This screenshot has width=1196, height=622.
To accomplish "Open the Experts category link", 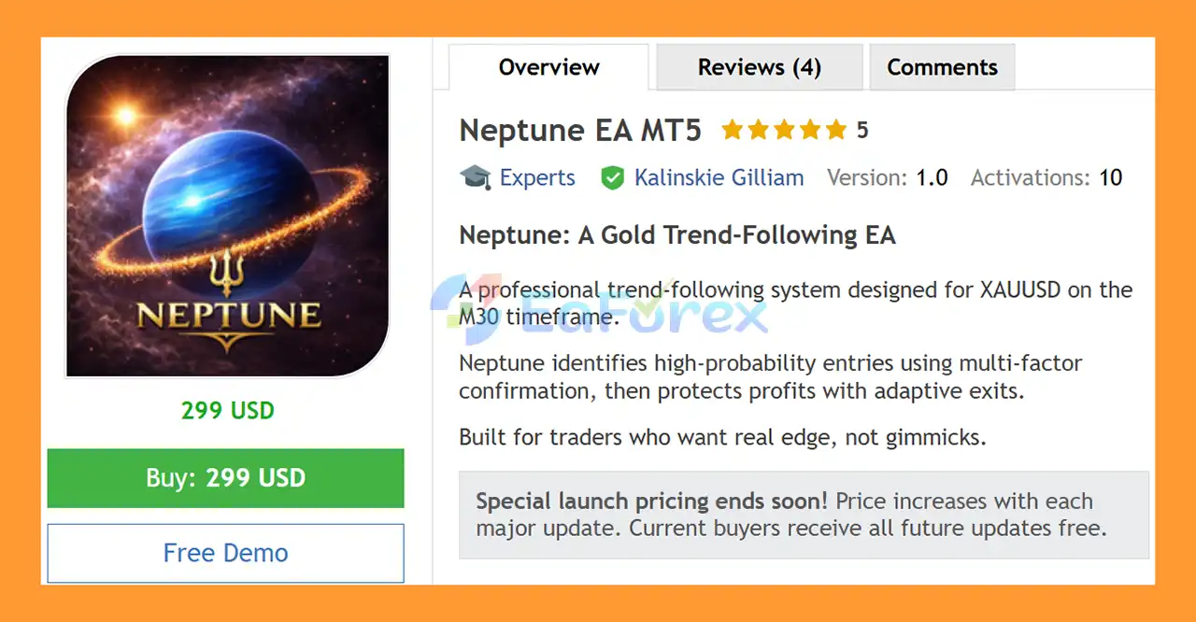I will (x=537, y=177).
